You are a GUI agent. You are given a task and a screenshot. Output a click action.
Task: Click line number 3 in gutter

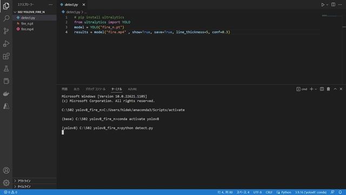[66, 27]
